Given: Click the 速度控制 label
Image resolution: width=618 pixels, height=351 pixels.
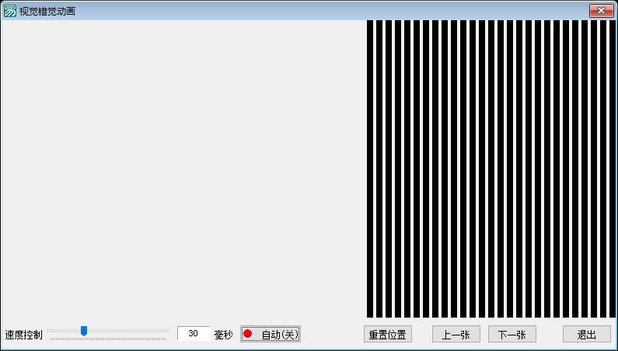Looking at the screenshot, I should pos(23,335).
